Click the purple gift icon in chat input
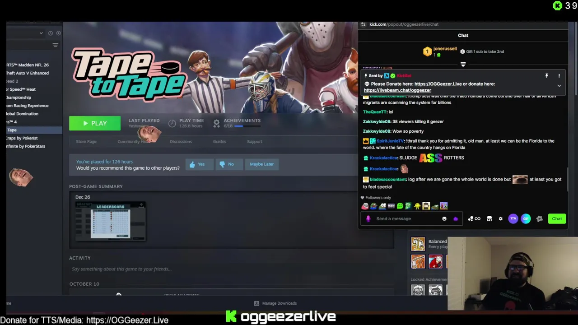 (455, 219)
